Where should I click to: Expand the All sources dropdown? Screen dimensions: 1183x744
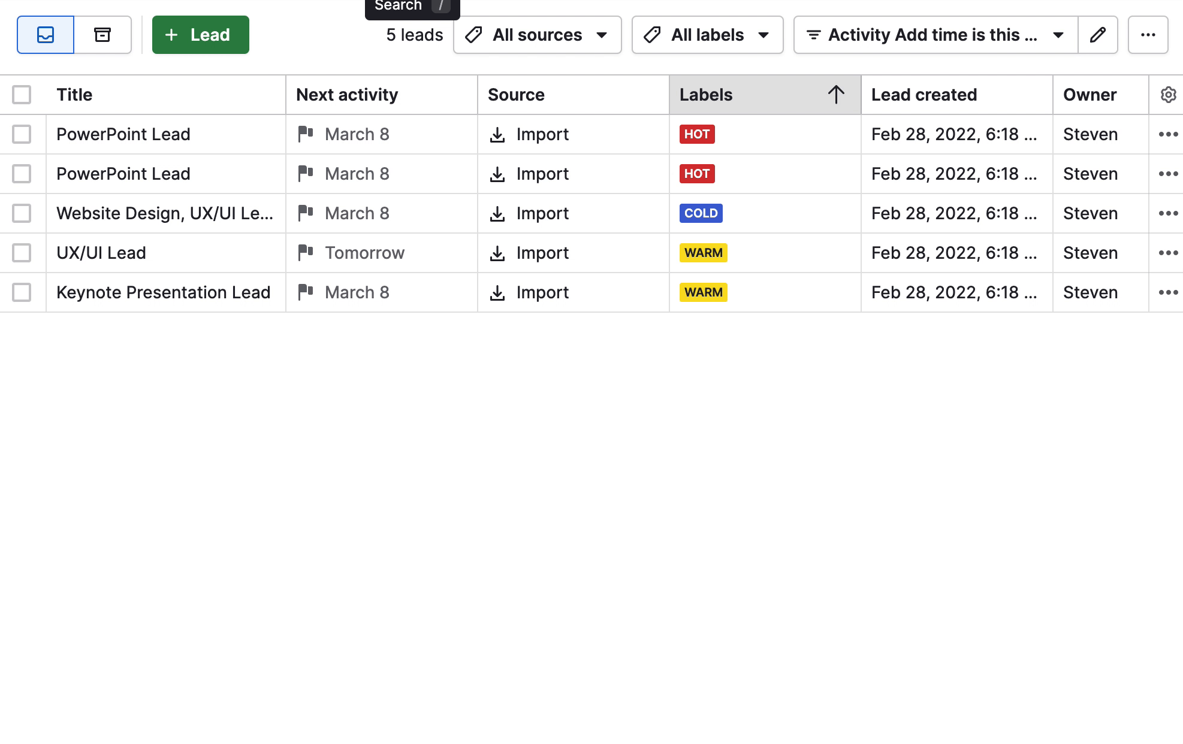(536, 35)
